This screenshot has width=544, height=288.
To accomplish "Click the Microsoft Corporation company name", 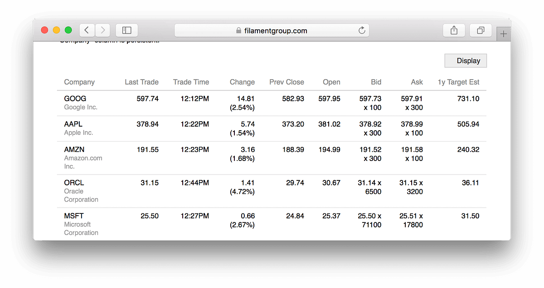I will pos(81,228).
